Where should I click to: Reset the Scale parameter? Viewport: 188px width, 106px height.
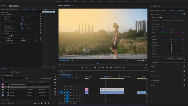tap(41, 19)
